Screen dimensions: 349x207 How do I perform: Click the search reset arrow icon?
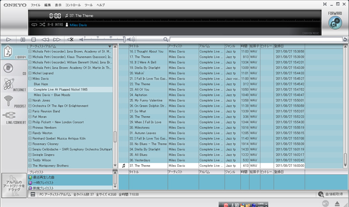pos(345,40)
